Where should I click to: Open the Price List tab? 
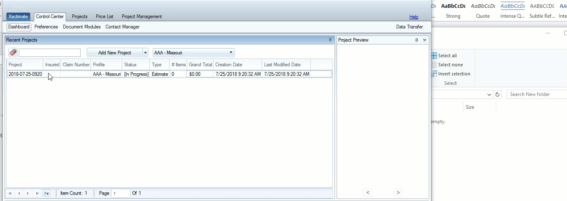(x=105, y=16)
